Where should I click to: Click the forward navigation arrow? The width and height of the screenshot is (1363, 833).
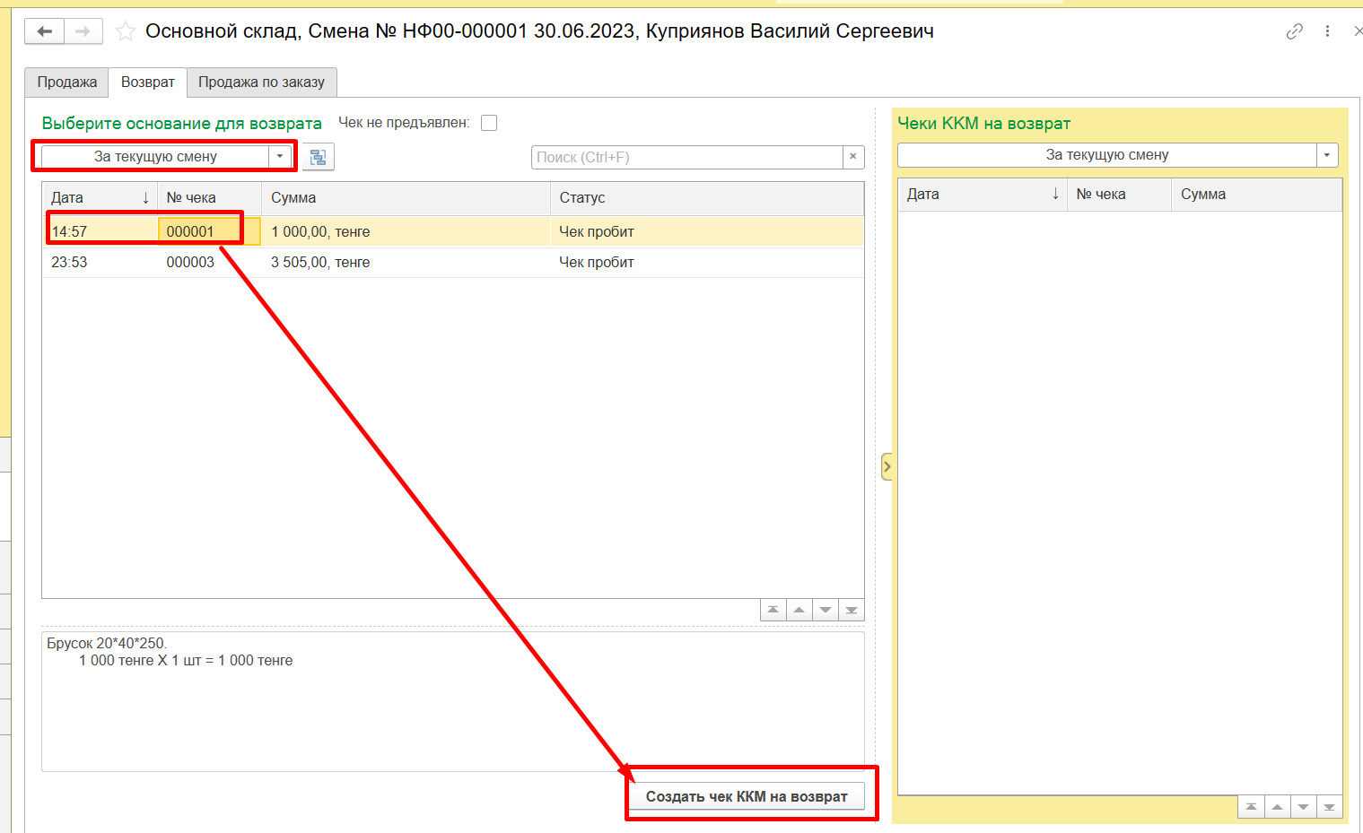pos(83,31)
